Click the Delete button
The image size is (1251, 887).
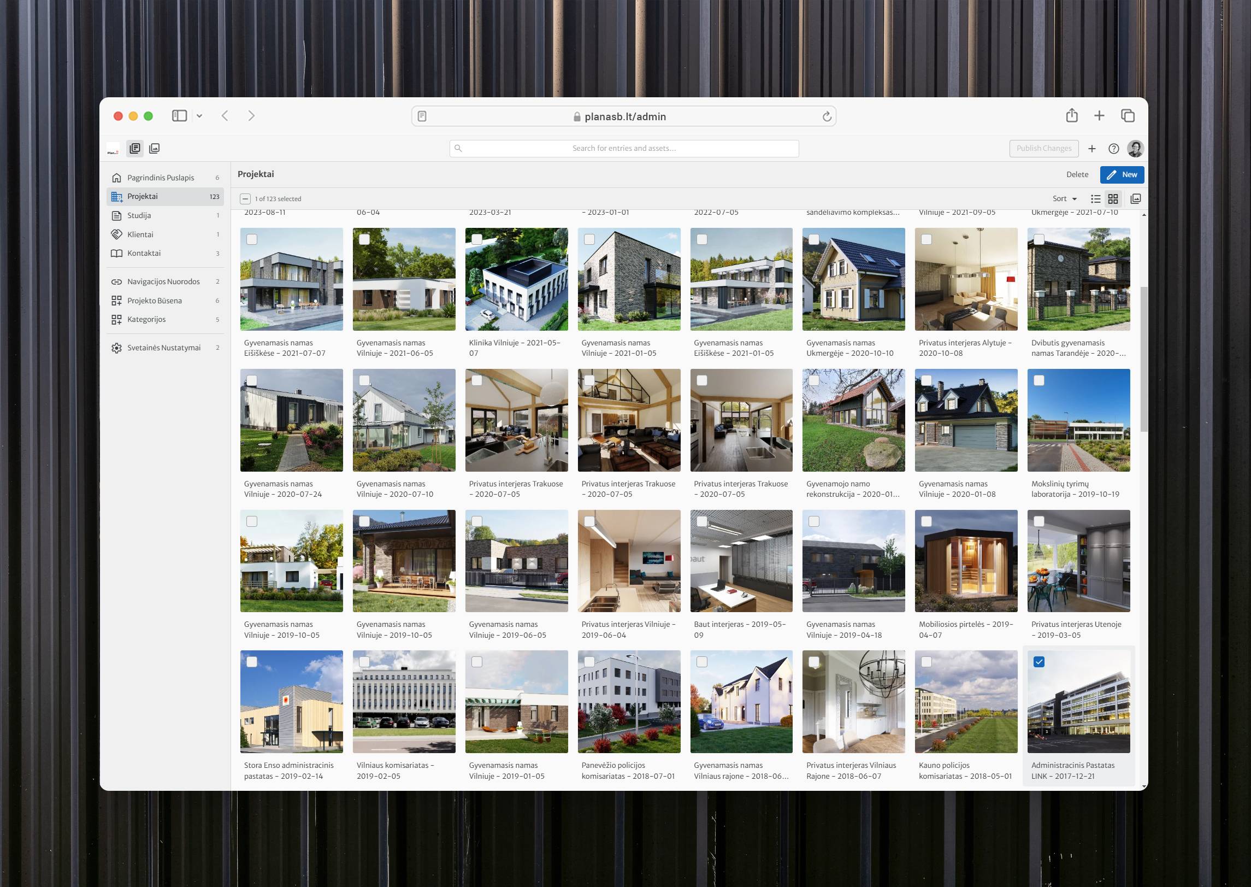(1077, 174)
